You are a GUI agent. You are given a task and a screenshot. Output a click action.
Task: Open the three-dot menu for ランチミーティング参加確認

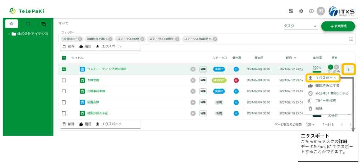[349, 69]
